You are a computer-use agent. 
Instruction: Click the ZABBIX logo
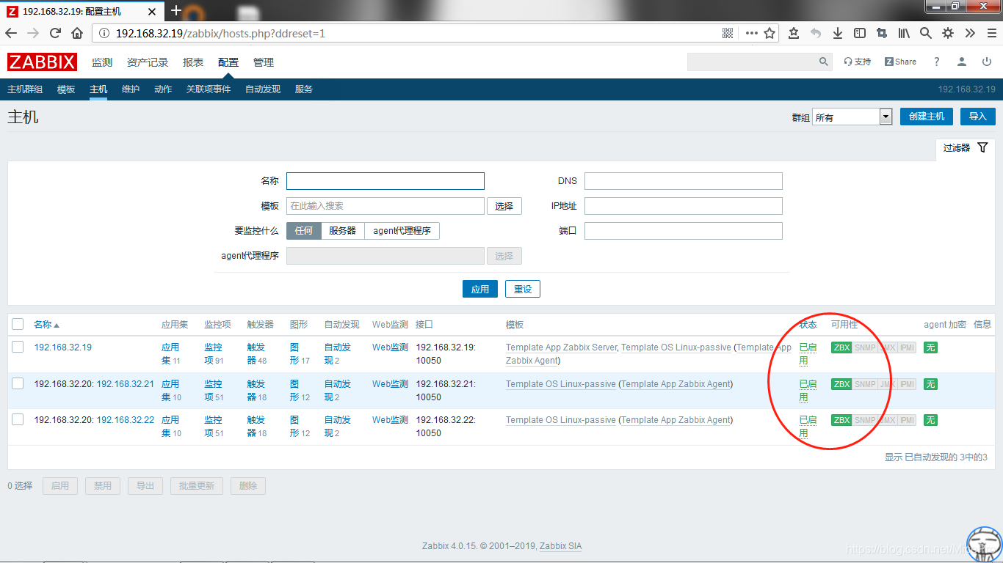pos(43,62)
